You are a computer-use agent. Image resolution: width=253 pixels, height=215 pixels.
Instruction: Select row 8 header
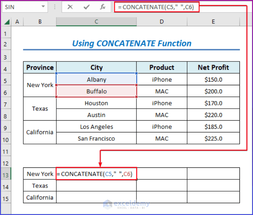pos(6,115)
